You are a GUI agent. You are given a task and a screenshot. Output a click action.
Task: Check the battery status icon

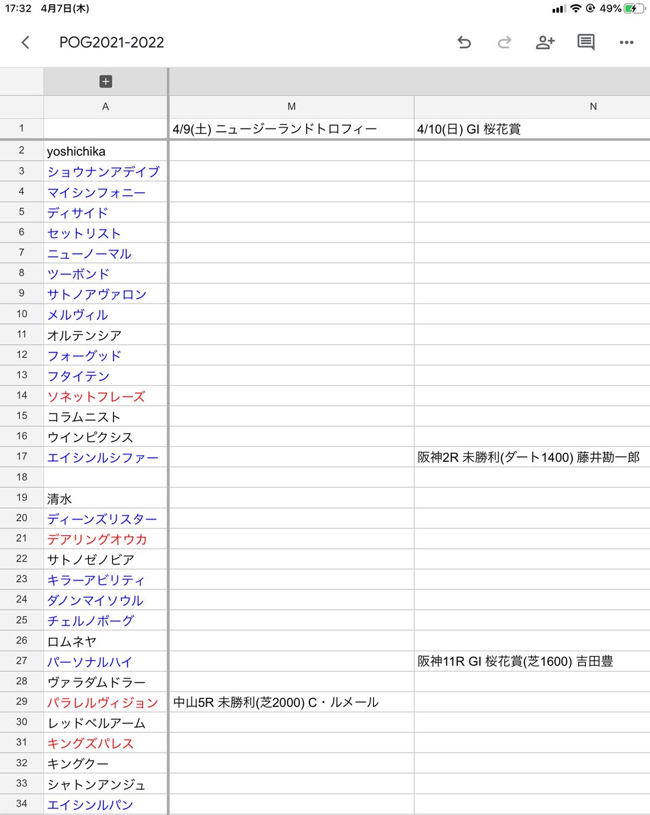[x=634, y=9]
